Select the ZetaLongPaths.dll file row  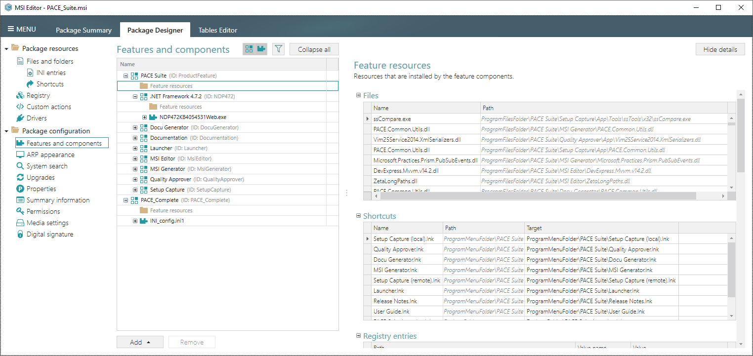545,181
